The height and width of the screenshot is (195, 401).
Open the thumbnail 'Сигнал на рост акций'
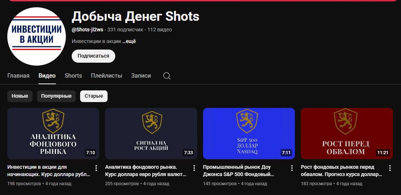coord(151,133)
